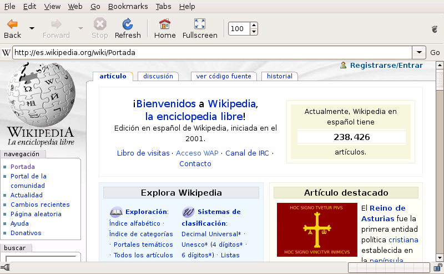Click the zoom level field showing 100

point(239,29)
